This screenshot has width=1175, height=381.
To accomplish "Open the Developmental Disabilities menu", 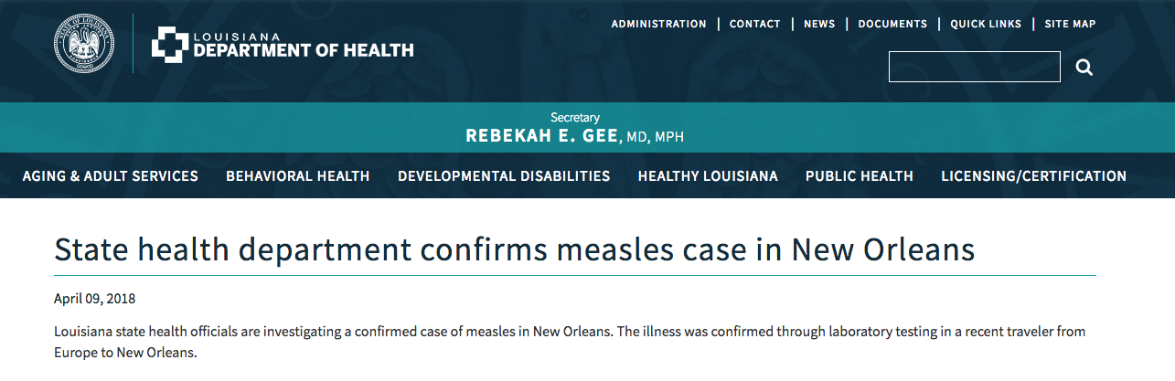I will tap(504, 176).
